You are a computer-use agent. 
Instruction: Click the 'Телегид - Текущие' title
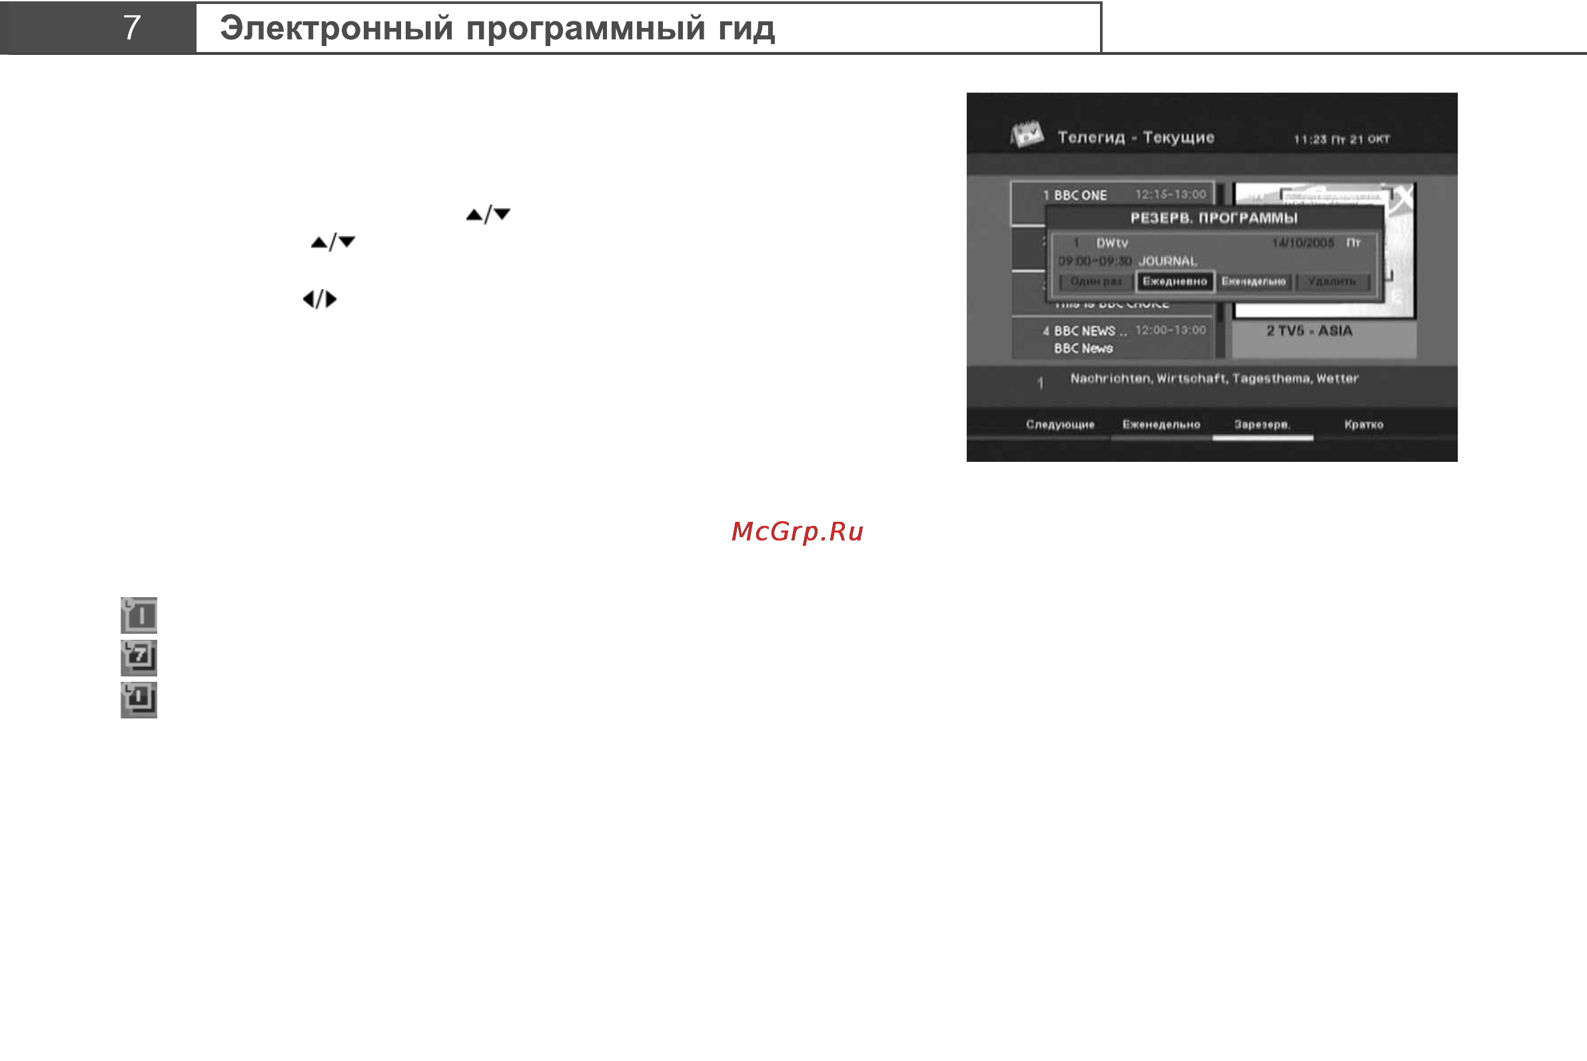[1136, 137]
